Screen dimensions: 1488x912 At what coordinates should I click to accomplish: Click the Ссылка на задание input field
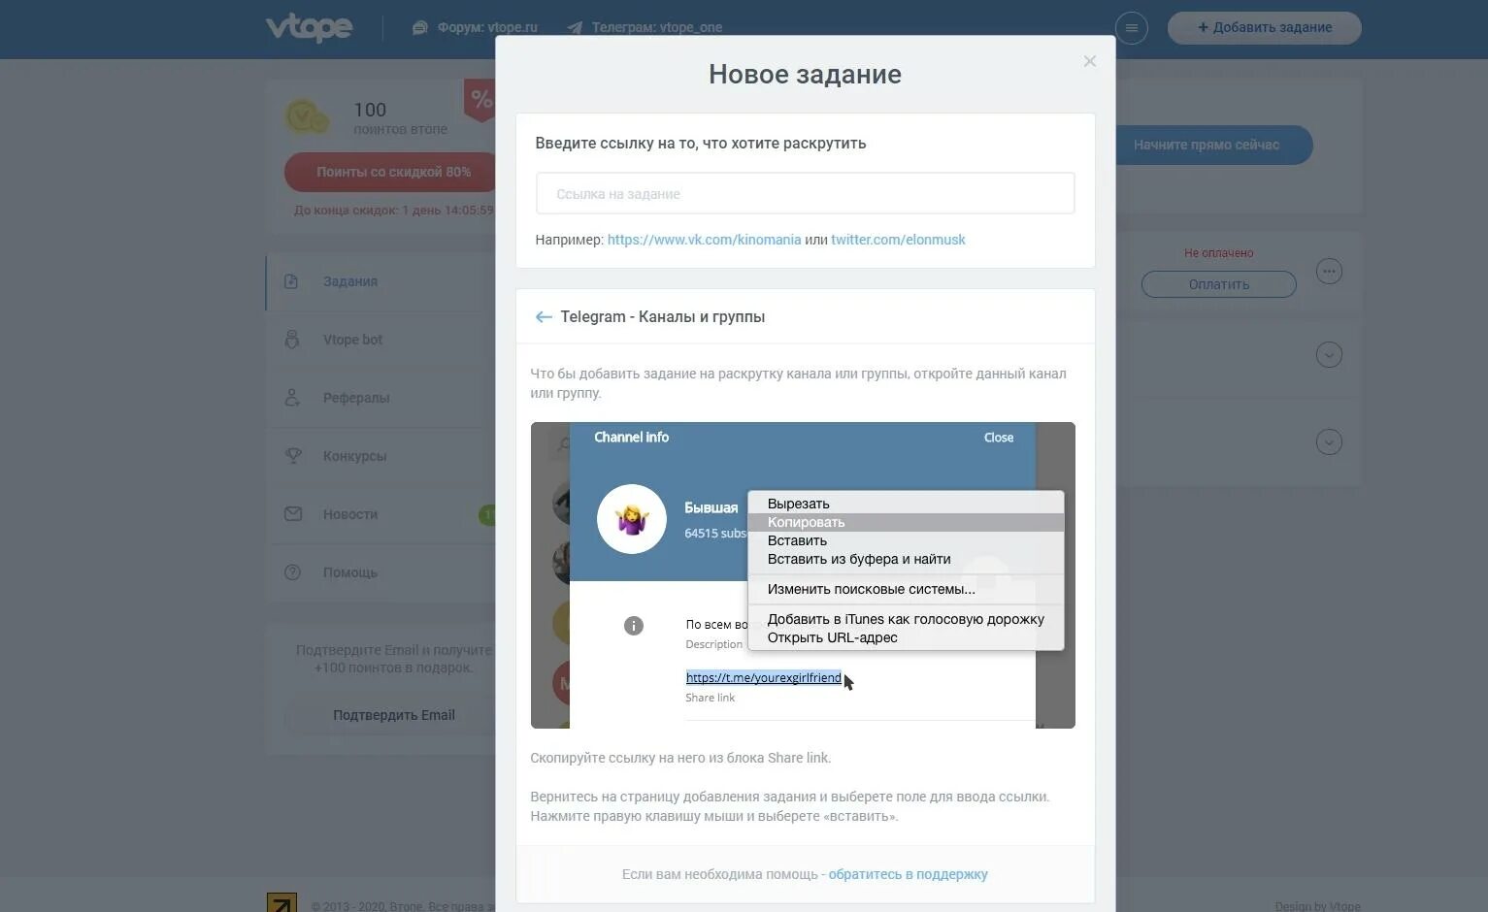pyautogui.click(x=805, y=194)
